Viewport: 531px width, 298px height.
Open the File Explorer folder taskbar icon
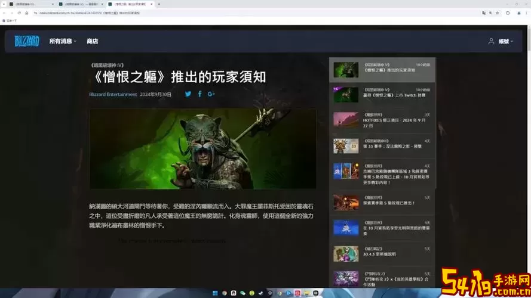[306, 293]
